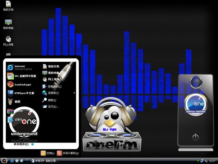Select 我的电脑 in Start menu right column

(51, 73)
